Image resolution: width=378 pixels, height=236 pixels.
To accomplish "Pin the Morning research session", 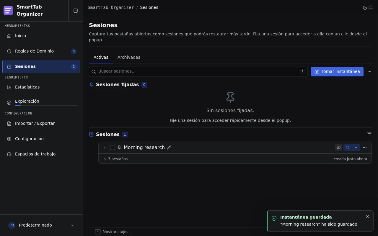I will 119,147.
